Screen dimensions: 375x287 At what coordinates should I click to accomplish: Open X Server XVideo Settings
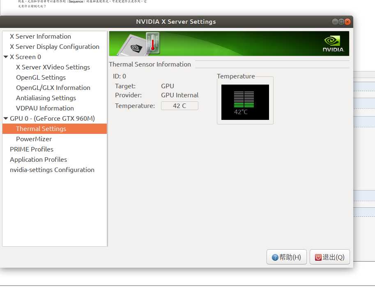coord(53,67)
